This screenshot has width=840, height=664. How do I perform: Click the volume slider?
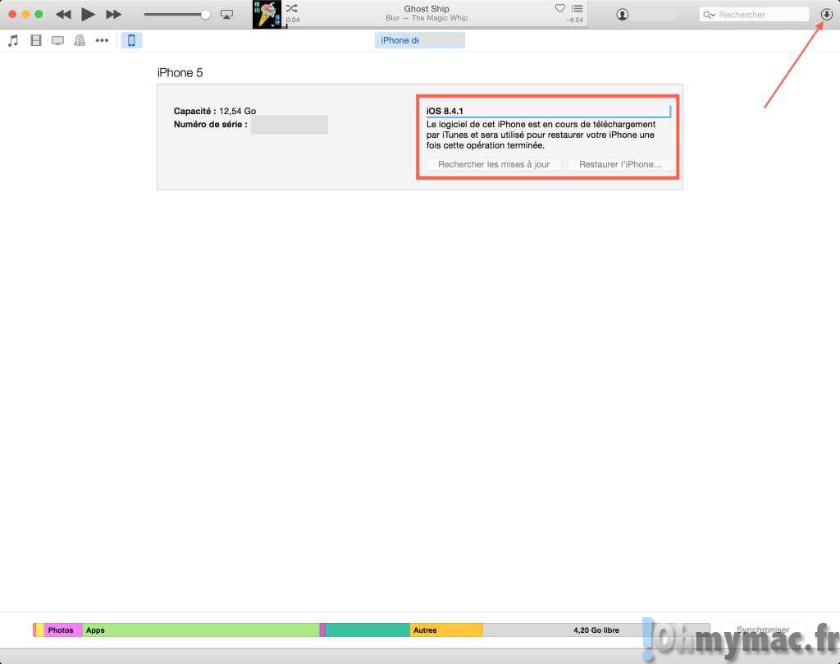(x=176, y=15)
